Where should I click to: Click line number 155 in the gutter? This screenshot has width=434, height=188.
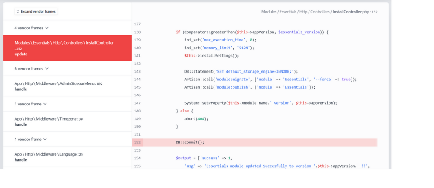point(137,166)
